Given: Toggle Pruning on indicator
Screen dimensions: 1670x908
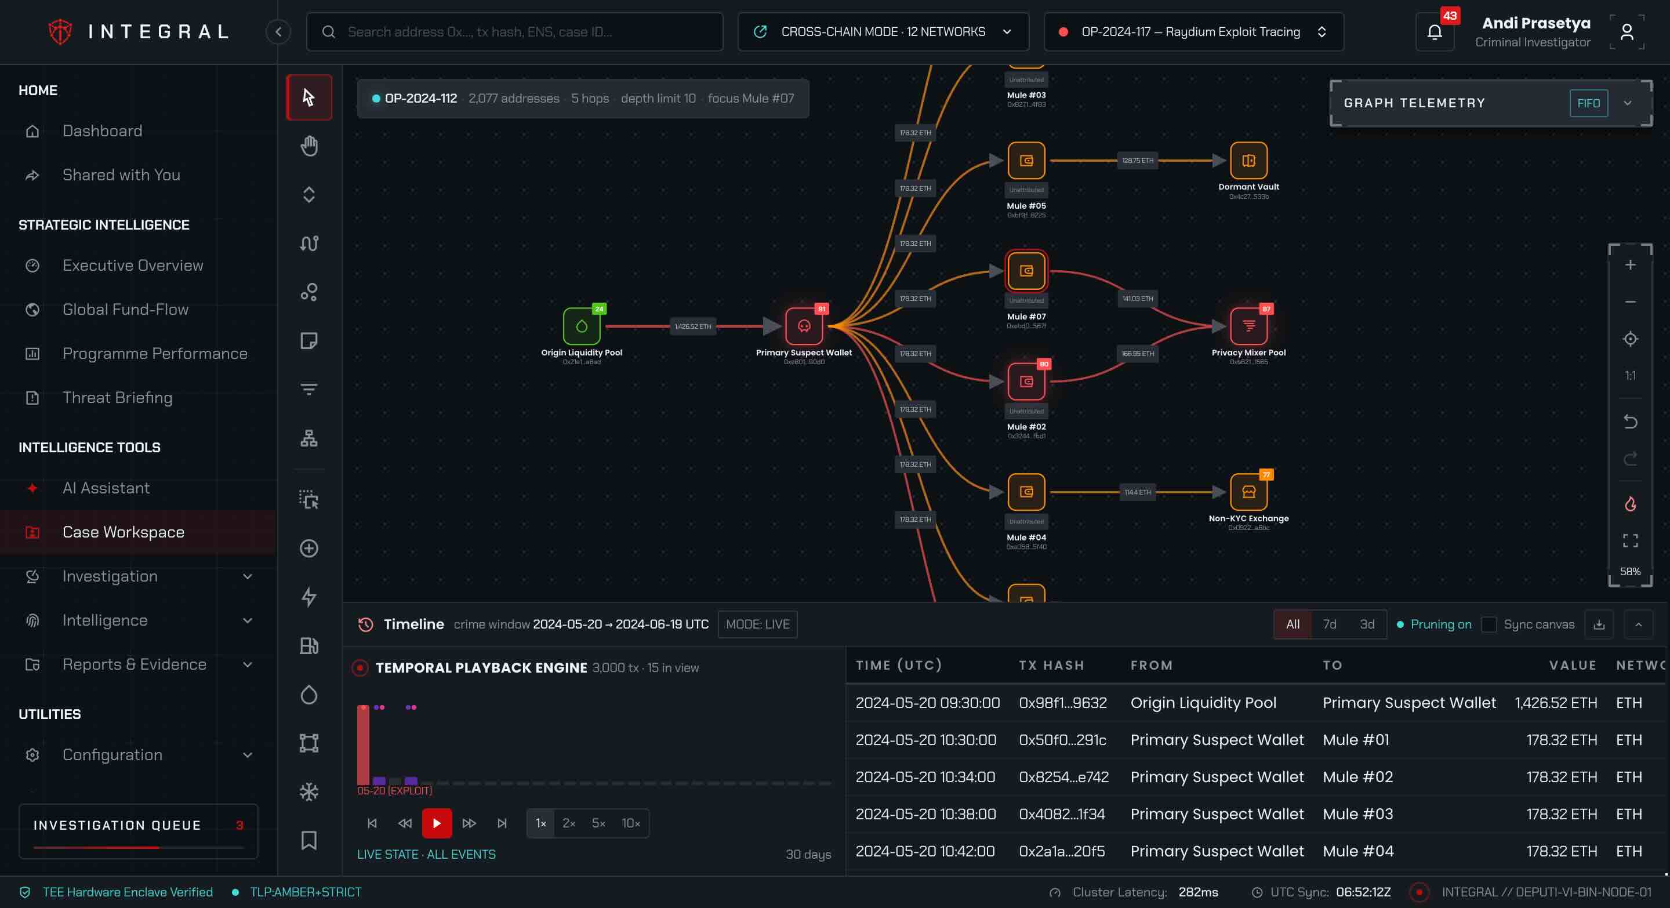Looking at the screenshot, I should pos(1433,624).
